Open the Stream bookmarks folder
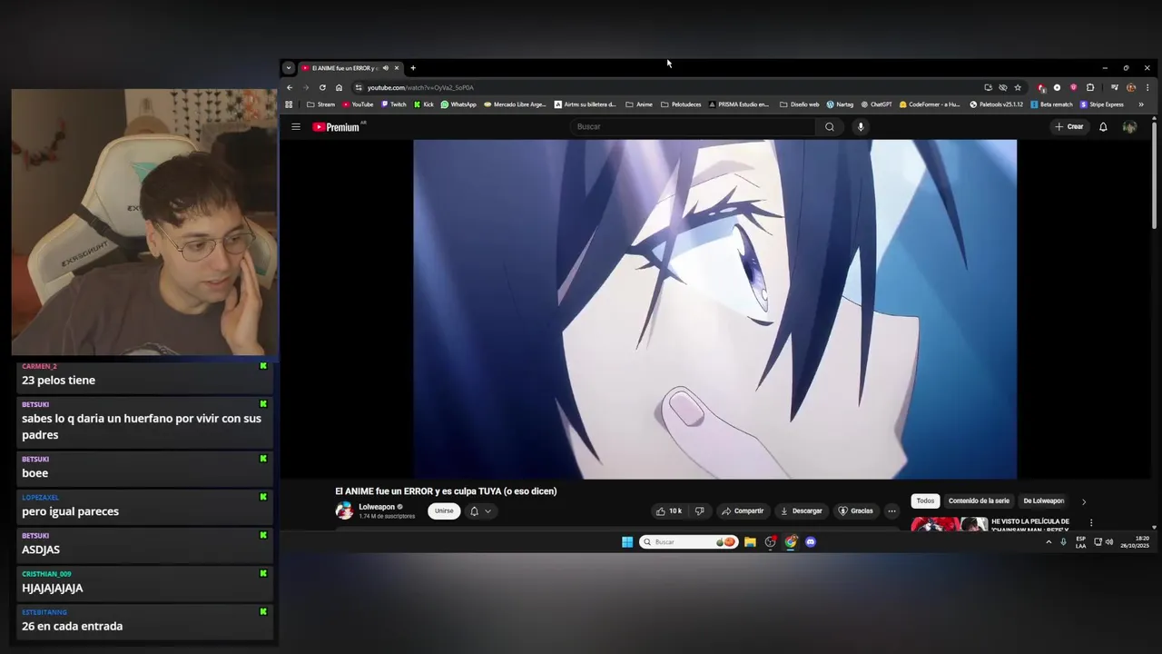The height and width of the screenshot is (654, 1162). tap(321, 104)
